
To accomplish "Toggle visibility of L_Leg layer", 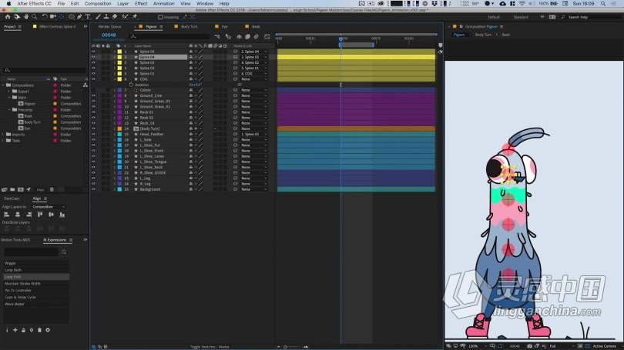I will tap(93, 178).
